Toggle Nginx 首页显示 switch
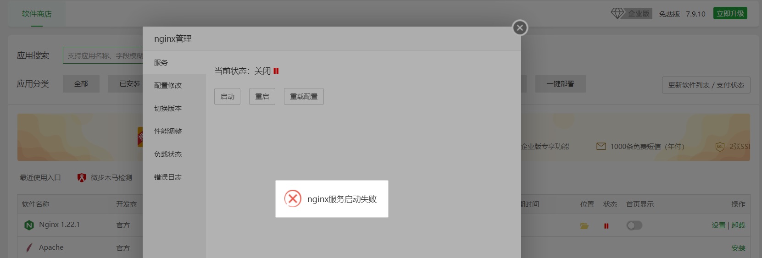 coord(634,225)
